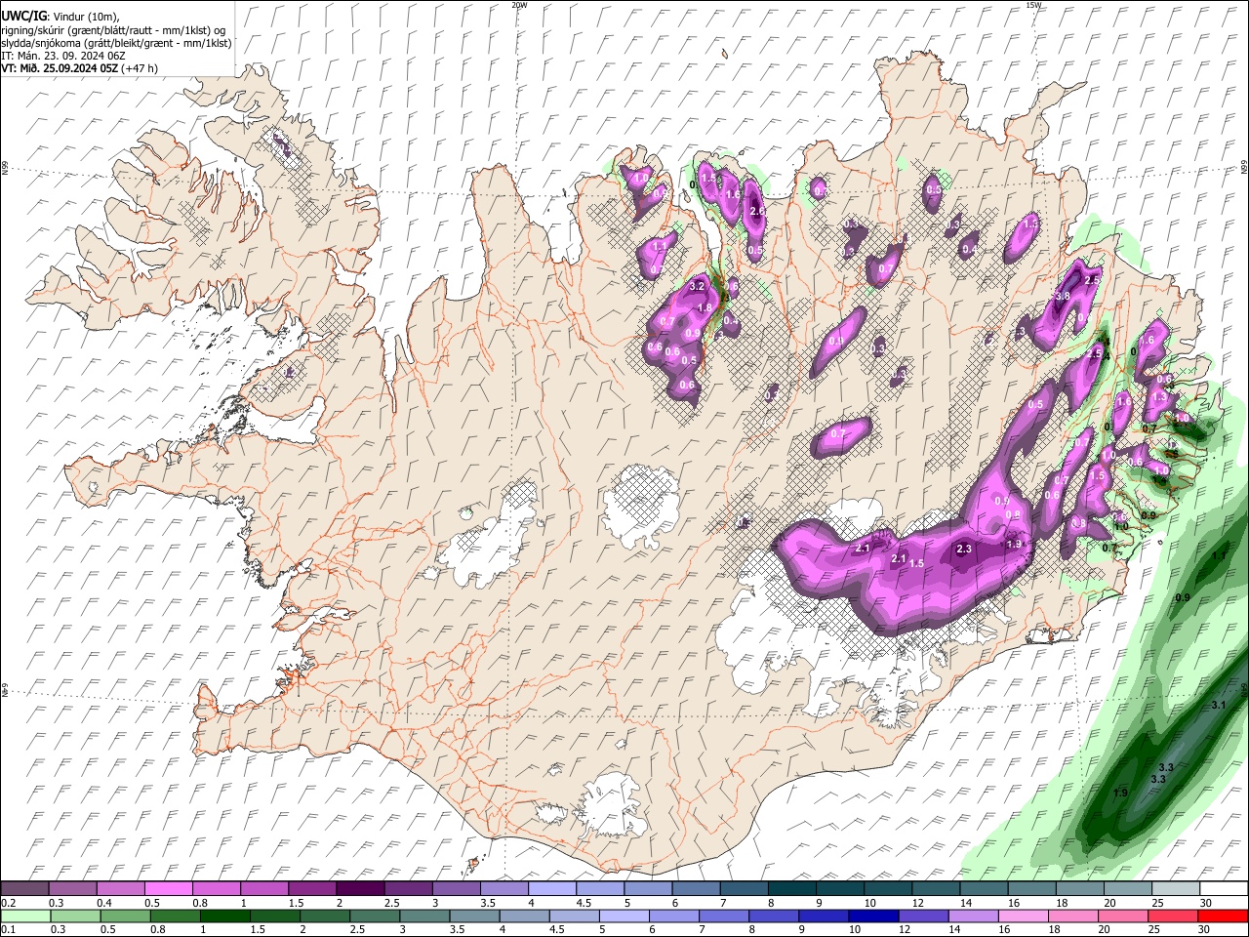The width and height of the screenshot is (1249, 937).
Task: Select the bottom-row violet swatch between 12 and 14
Action: coord(922,916)
